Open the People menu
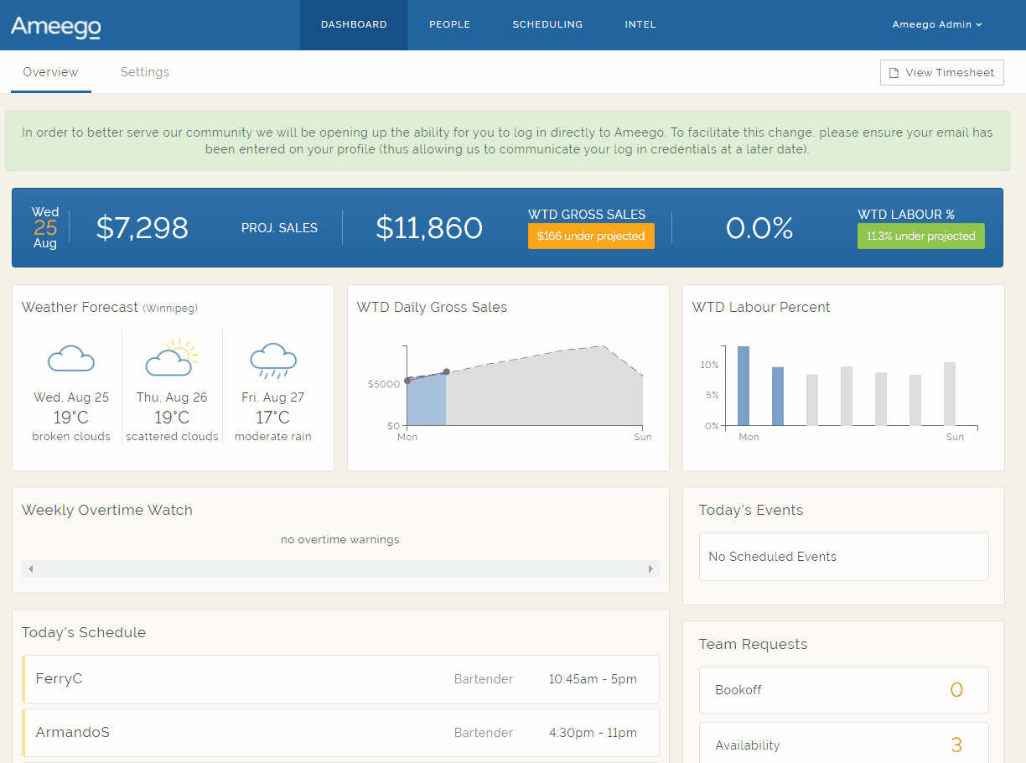 [x=449, y=25]
